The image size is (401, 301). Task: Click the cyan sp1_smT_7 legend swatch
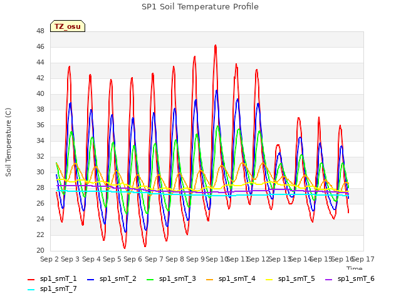click(31, 290)
